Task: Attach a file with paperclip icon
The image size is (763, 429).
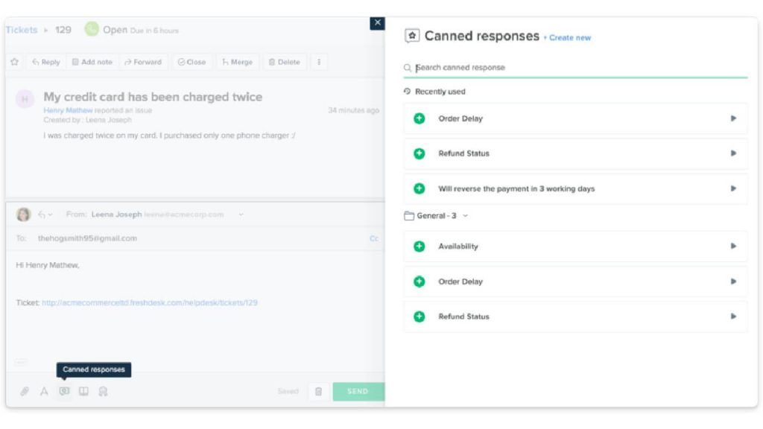Action: click(x=25, y=391)
